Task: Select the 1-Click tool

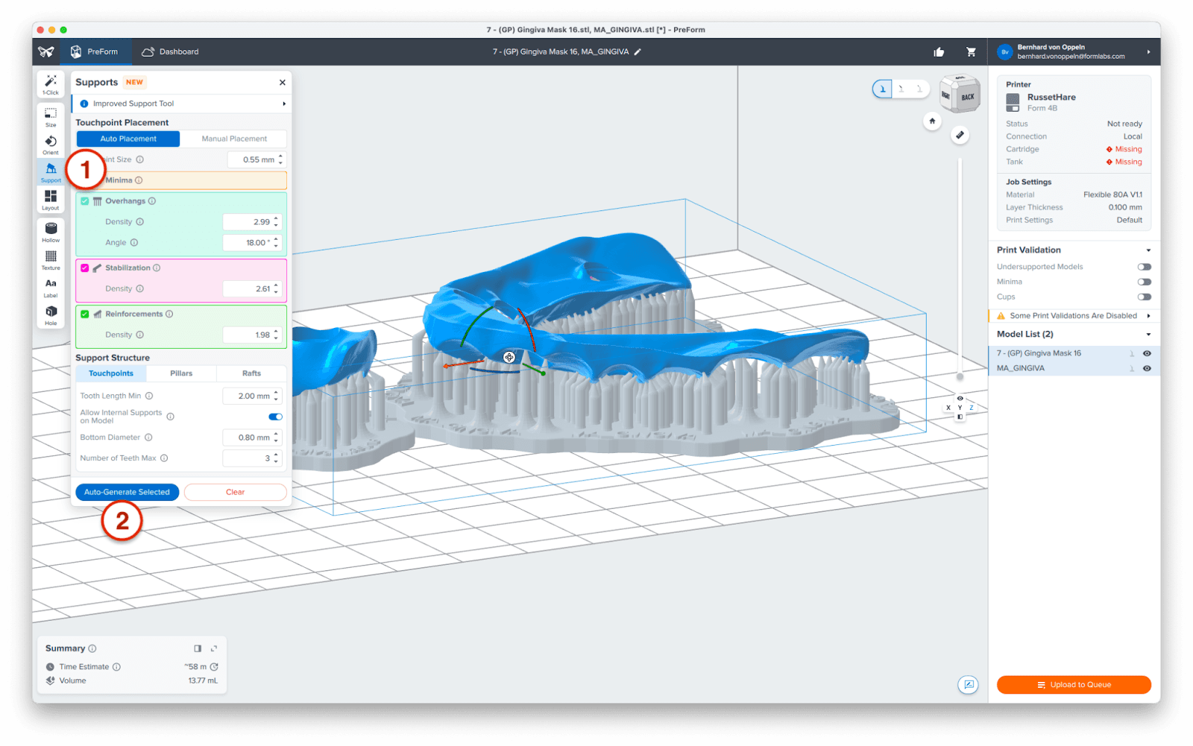Action: pos(50,83)
